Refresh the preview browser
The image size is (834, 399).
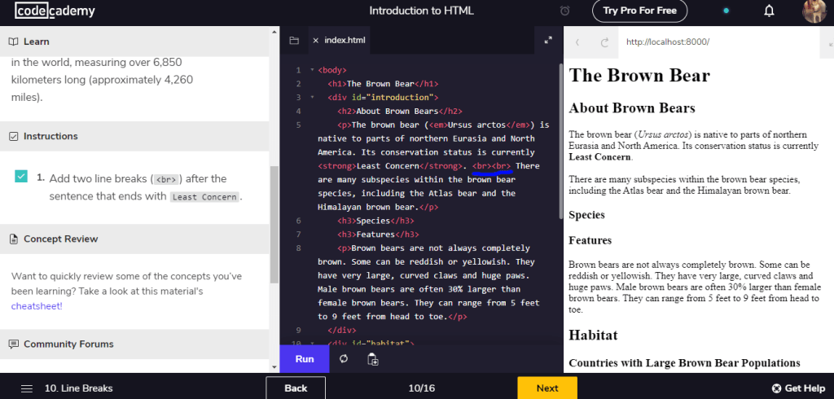[x=604, y=42]
